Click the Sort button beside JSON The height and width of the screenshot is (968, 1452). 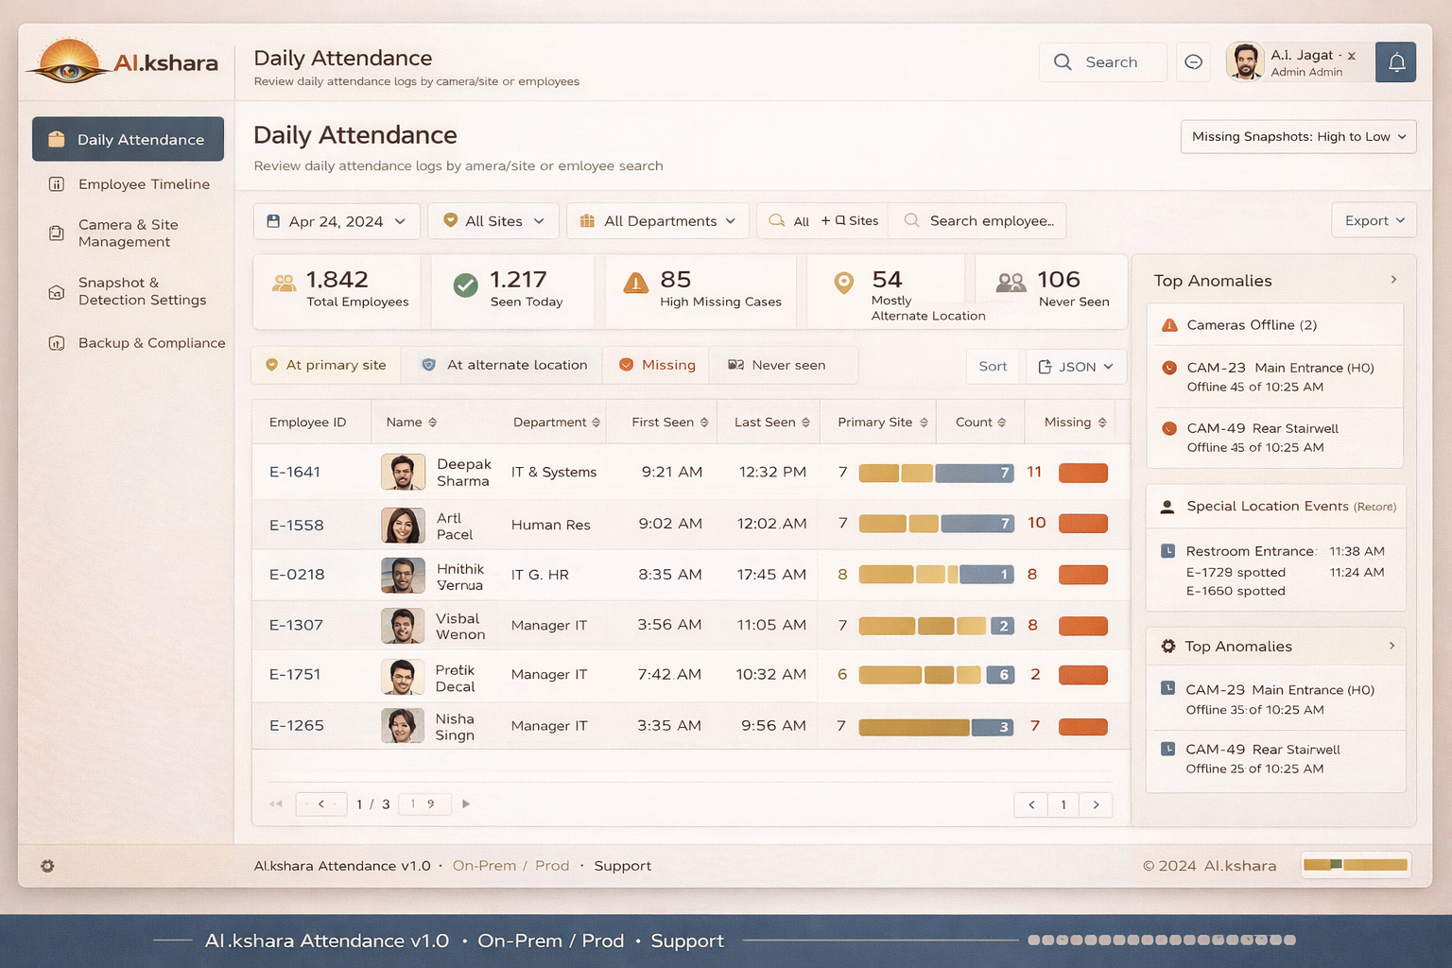point(993,367)
